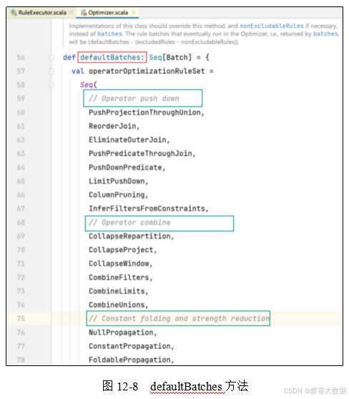Click line number 56 in gutter
Screen dimensions: 349x399
[x=21, y=58]
